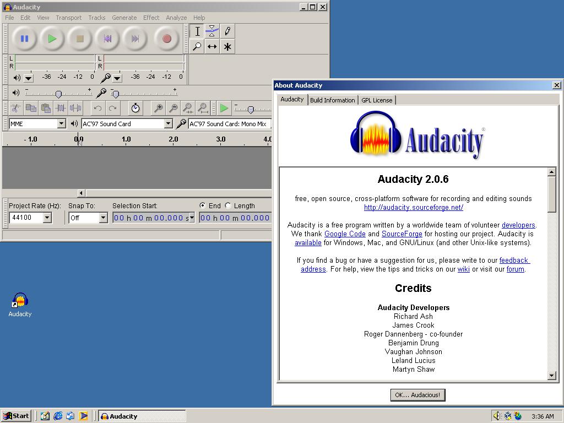Click the Cut scissors icon
The width and height of the screenshot is (564, 423).
(x=15, y=108)
